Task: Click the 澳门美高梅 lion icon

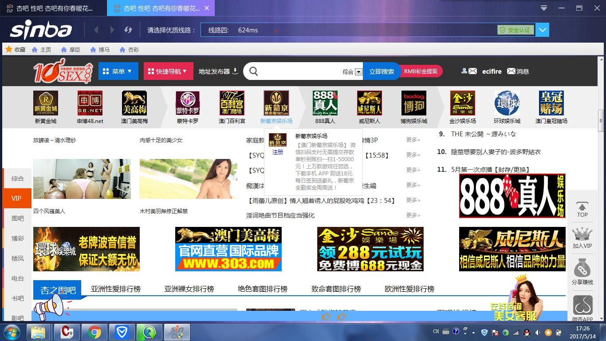Action: point(134,103)
